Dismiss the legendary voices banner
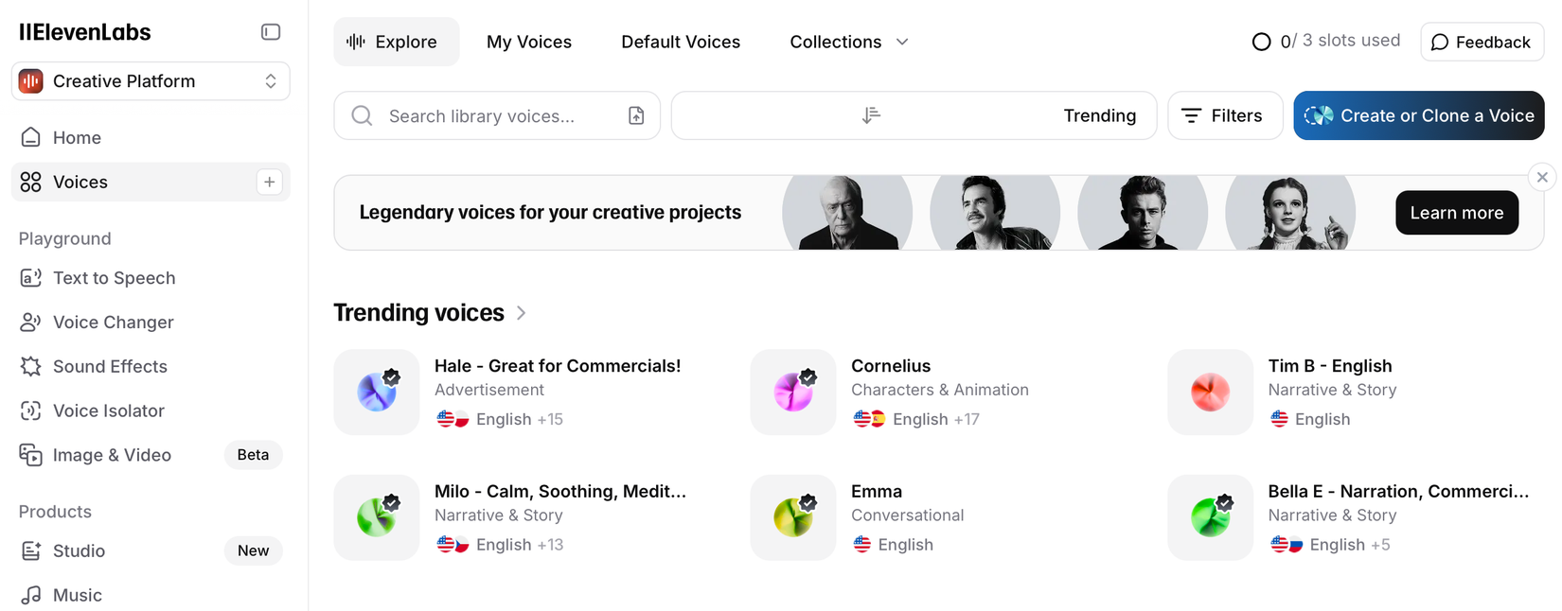The width and height of the screenshot is (1562, 611). (x=1541, y=177)
